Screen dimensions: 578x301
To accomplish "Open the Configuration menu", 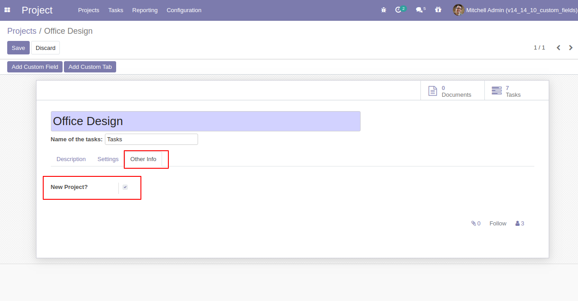I will click(184, 10).
